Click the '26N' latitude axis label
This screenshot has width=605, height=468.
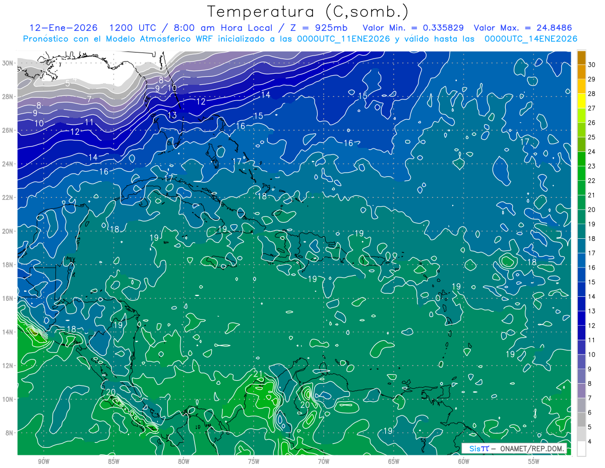7,130
